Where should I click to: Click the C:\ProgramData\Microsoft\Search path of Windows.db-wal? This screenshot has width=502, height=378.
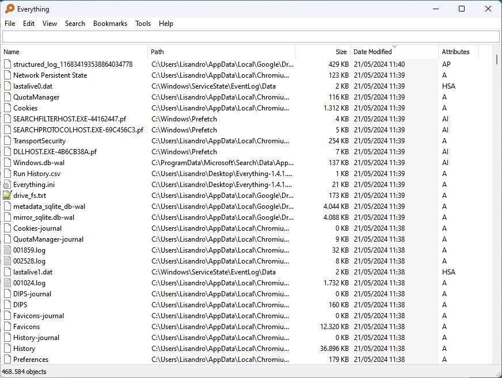point(223,163)
